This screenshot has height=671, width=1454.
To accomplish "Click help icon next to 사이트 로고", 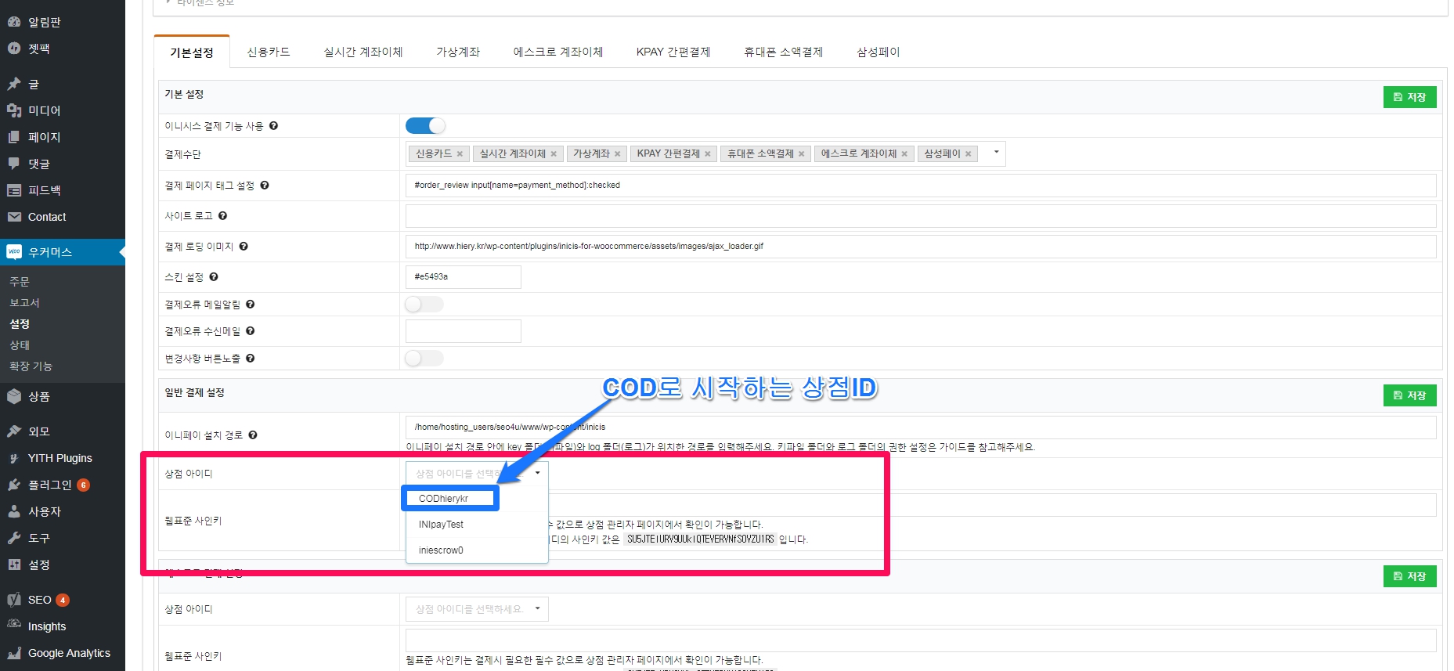I will point(222,215).
